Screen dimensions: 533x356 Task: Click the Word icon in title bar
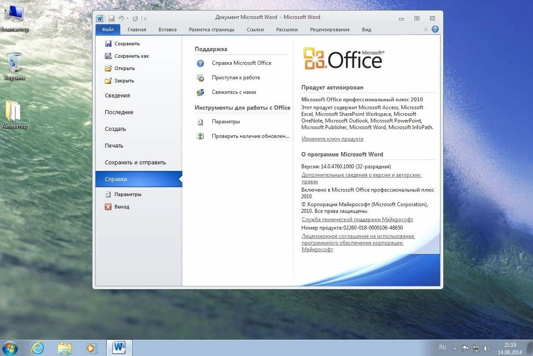(100, 18)
